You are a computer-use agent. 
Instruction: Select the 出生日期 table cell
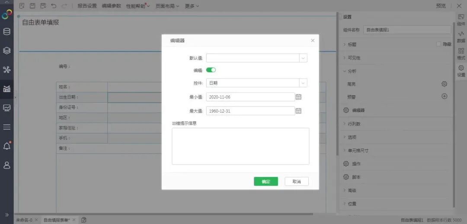(82, 97)
